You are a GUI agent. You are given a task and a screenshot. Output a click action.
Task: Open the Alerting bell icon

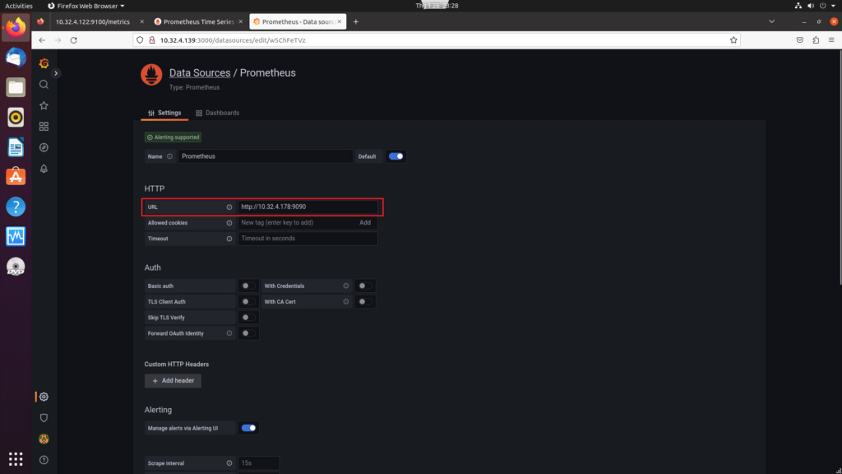[x=44, y=169]
